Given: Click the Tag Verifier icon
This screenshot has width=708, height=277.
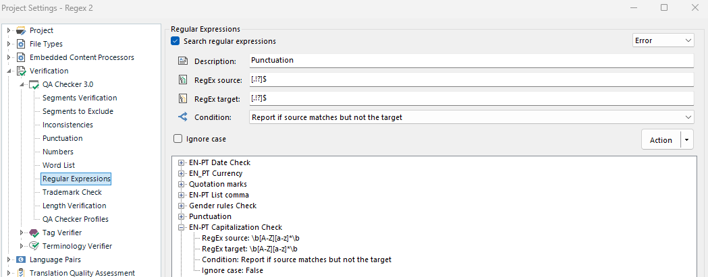Looking at the screenshot, I should click(34, 233).
